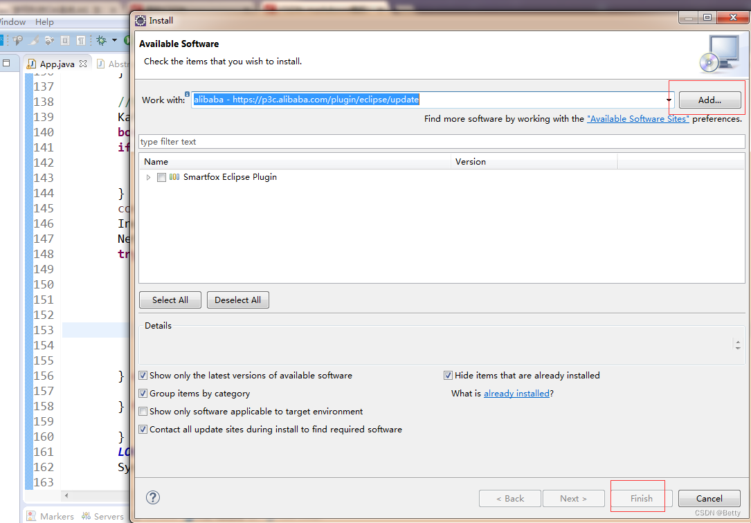Click the Name column header
This screenshot has height=523, width=751.
click(295, 162)
